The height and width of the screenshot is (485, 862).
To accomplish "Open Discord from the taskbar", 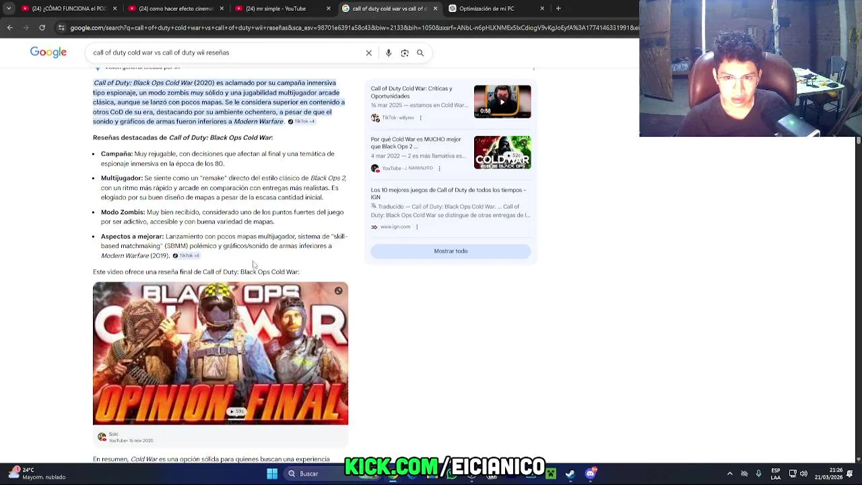I will 591,474.
